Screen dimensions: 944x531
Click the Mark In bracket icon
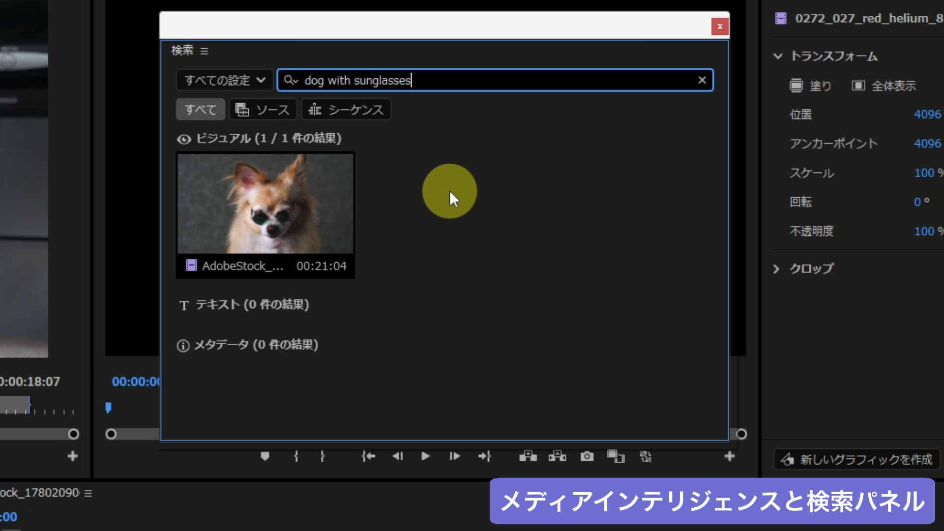(x=296, y=456)
